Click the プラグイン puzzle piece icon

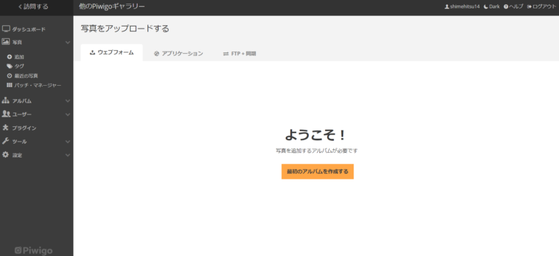click(x=6, y=128)
